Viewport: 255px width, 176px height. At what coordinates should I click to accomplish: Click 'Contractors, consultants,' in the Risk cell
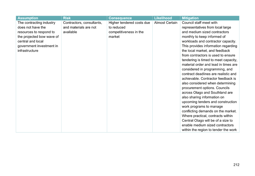83,23
